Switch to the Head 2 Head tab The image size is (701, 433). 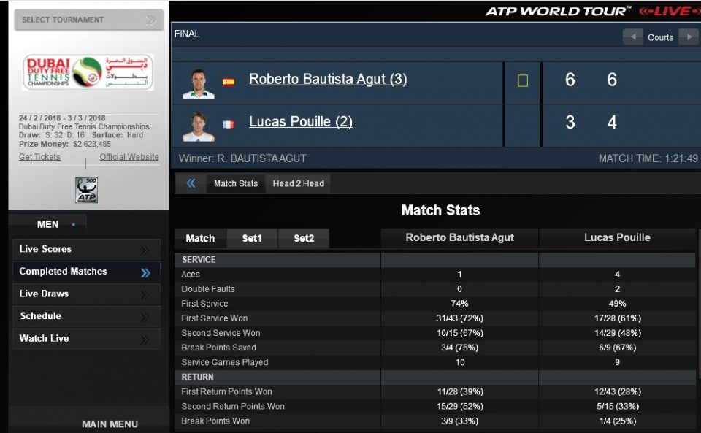coord(298,183)
